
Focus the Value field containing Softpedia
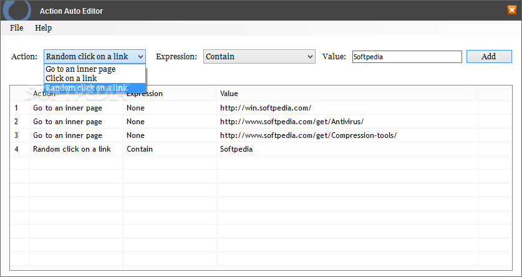click(x=407, y=57)
